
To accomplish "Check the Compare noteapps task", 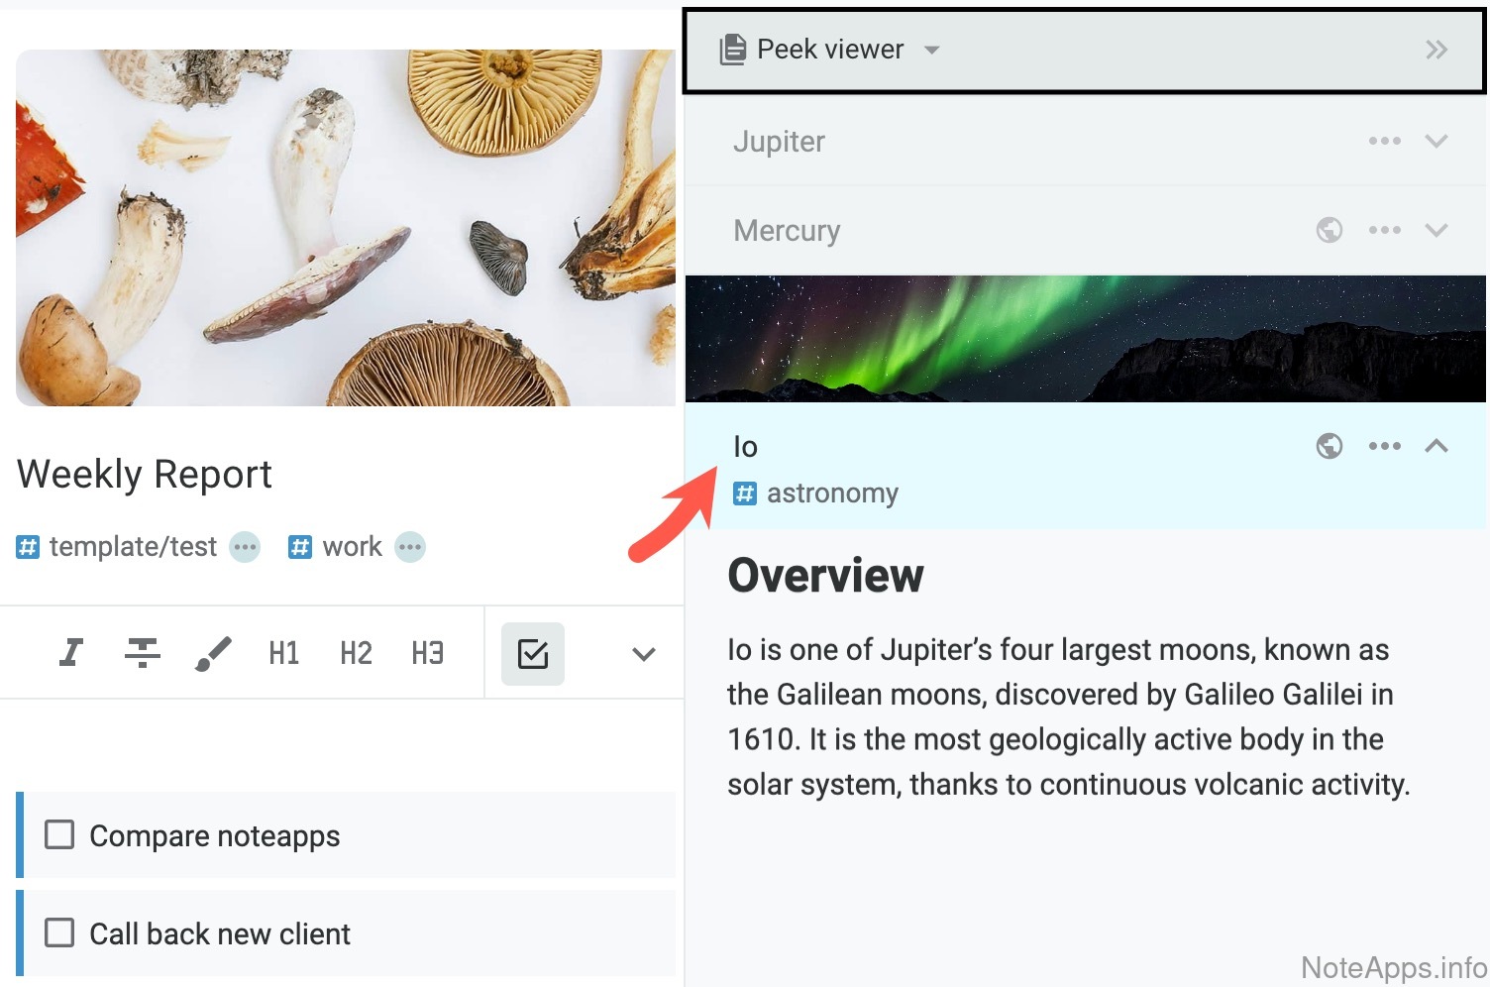I will pos(59,835).
